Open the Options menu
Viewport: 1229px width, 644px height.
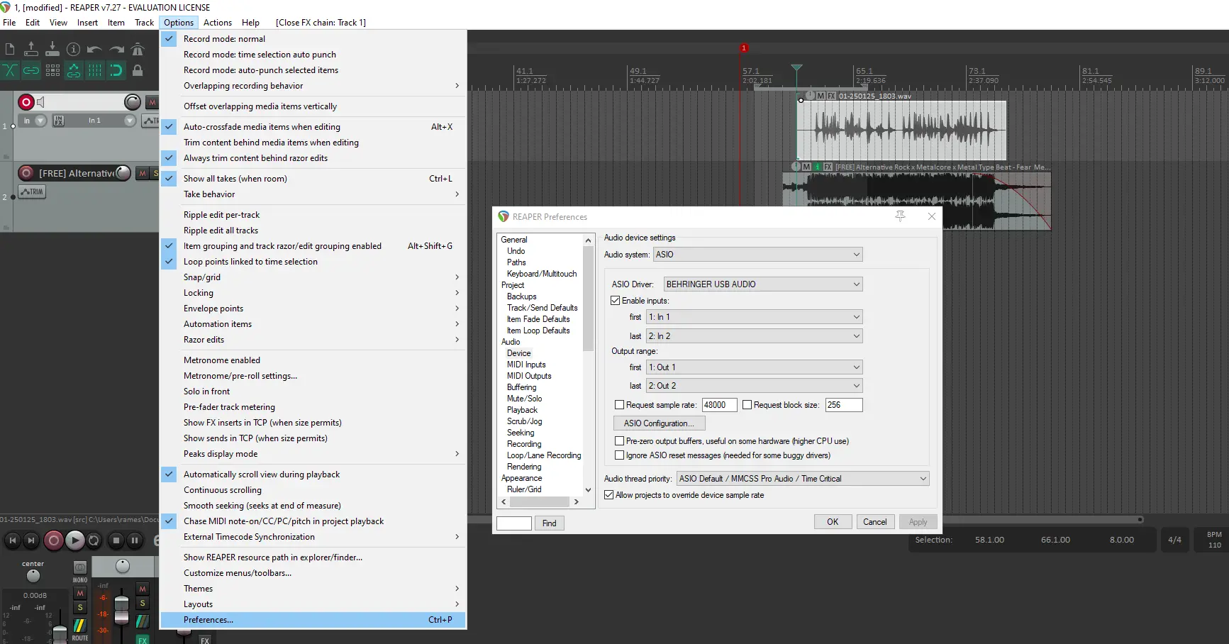(179, 23)
